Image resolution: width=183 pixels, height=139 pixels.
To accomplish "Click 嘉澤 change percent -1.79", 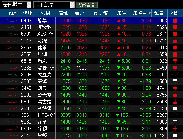I will (x=145, y=81).
